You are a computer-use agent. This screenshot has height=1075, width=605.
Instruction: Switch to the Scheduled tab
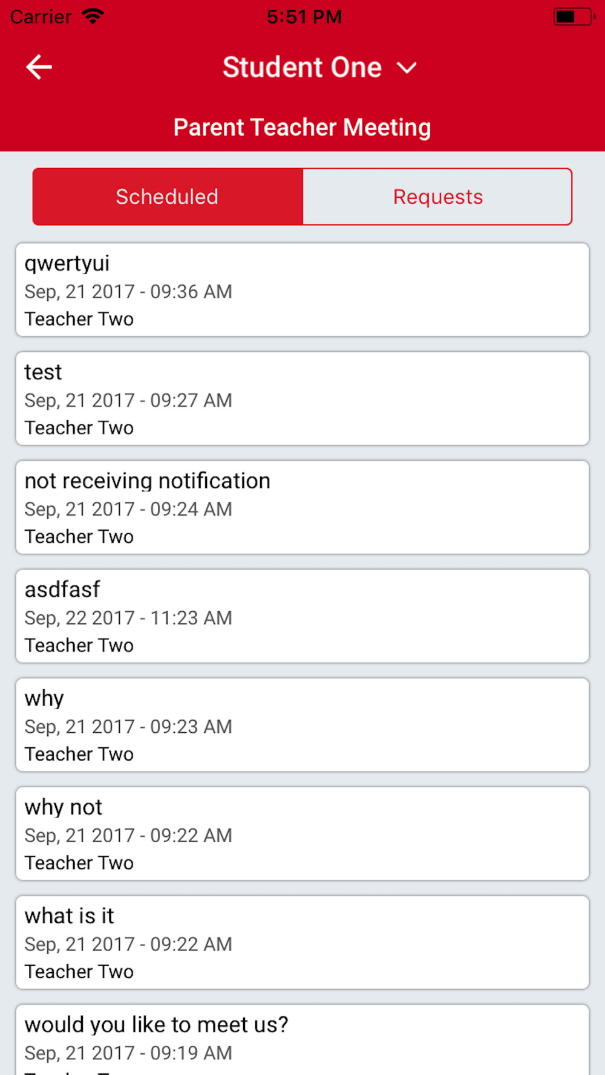point(168,196)
